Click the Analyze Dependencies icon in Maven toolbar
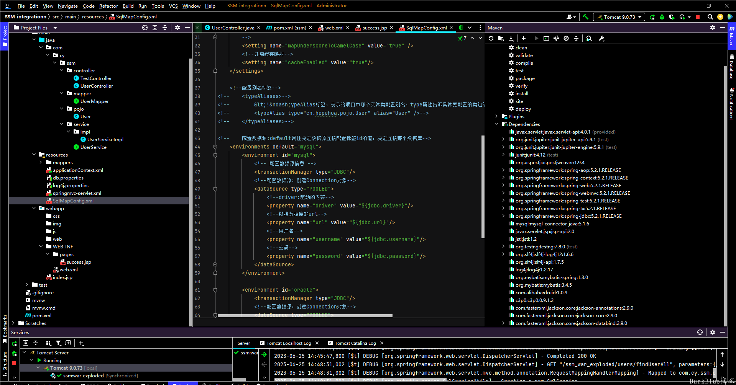The height and width of the screenshot is (385, 736). click(589, 38)
